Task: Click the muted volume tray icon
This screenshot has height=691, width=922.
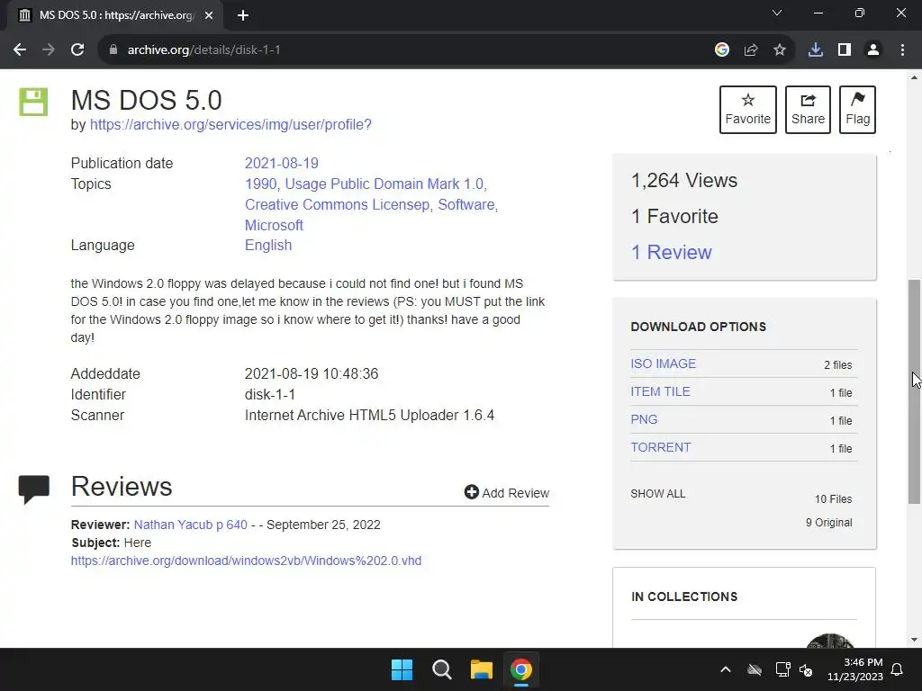Action: click(806, 669)
